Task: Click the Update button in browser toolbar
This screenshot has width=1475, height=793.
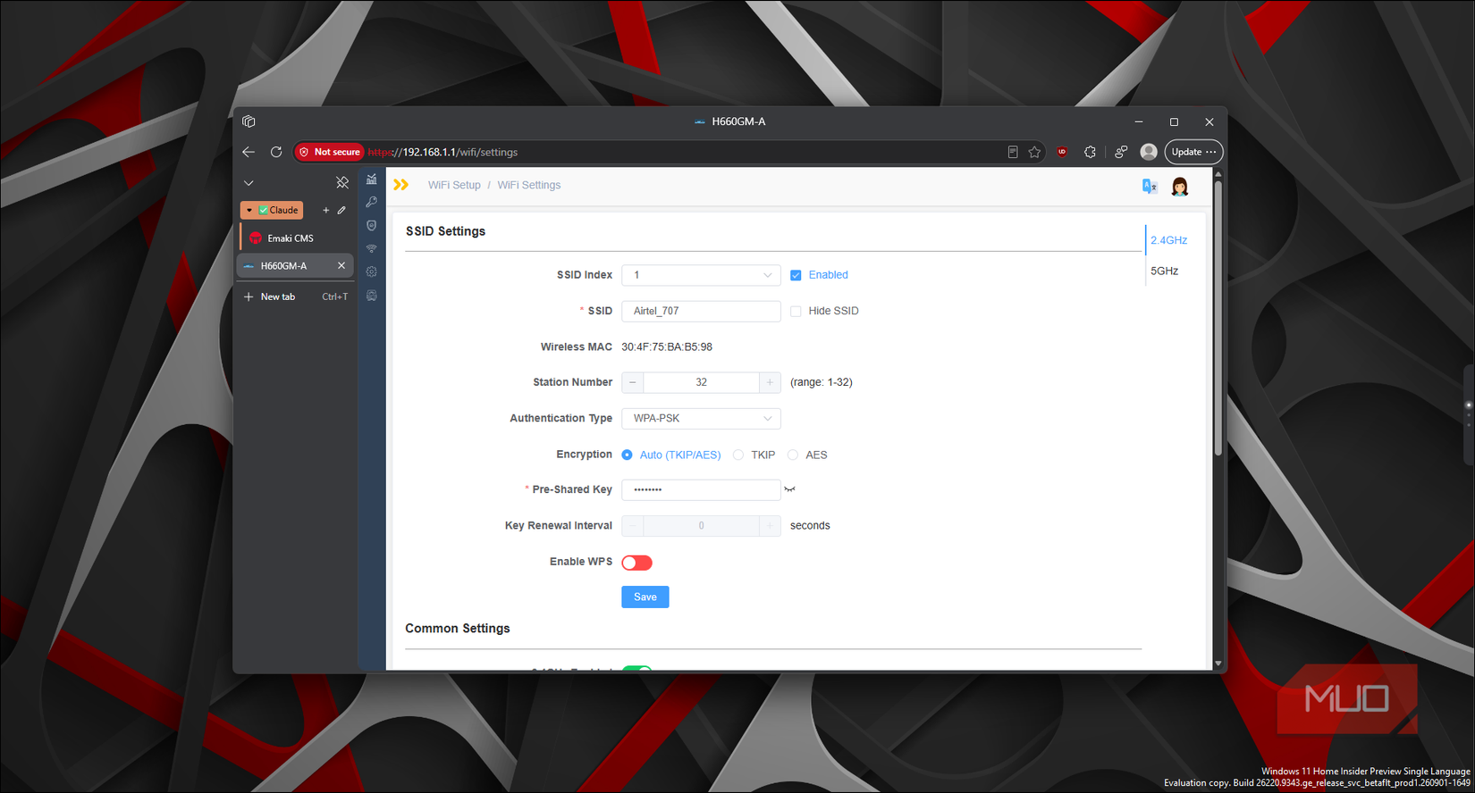Action: pyautogui.click(x=1193, y=152)
